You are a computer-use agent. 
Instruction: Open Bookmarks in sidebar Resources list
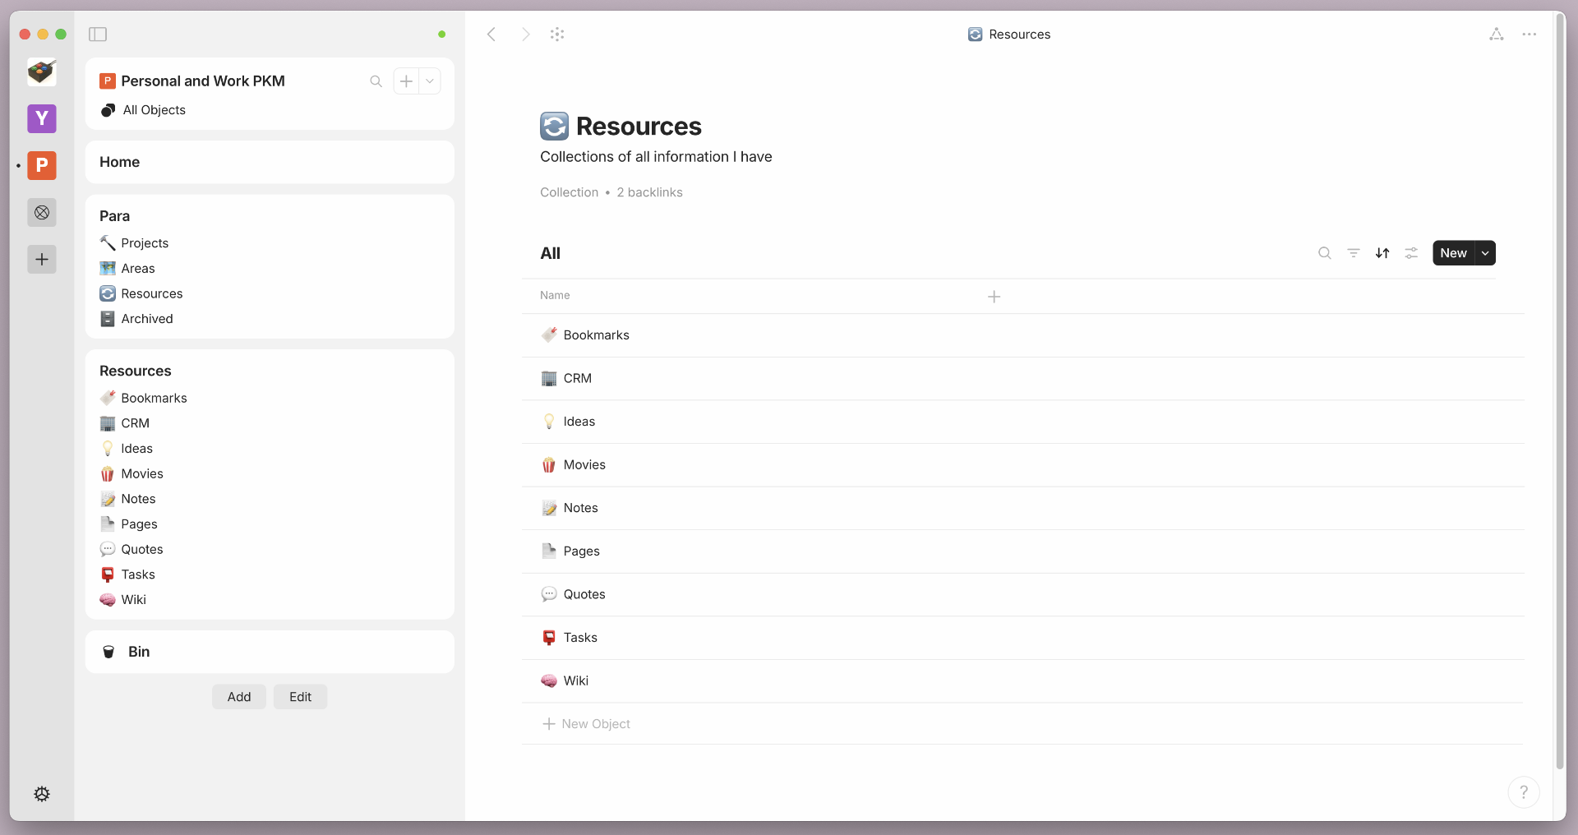click(154, 398)
